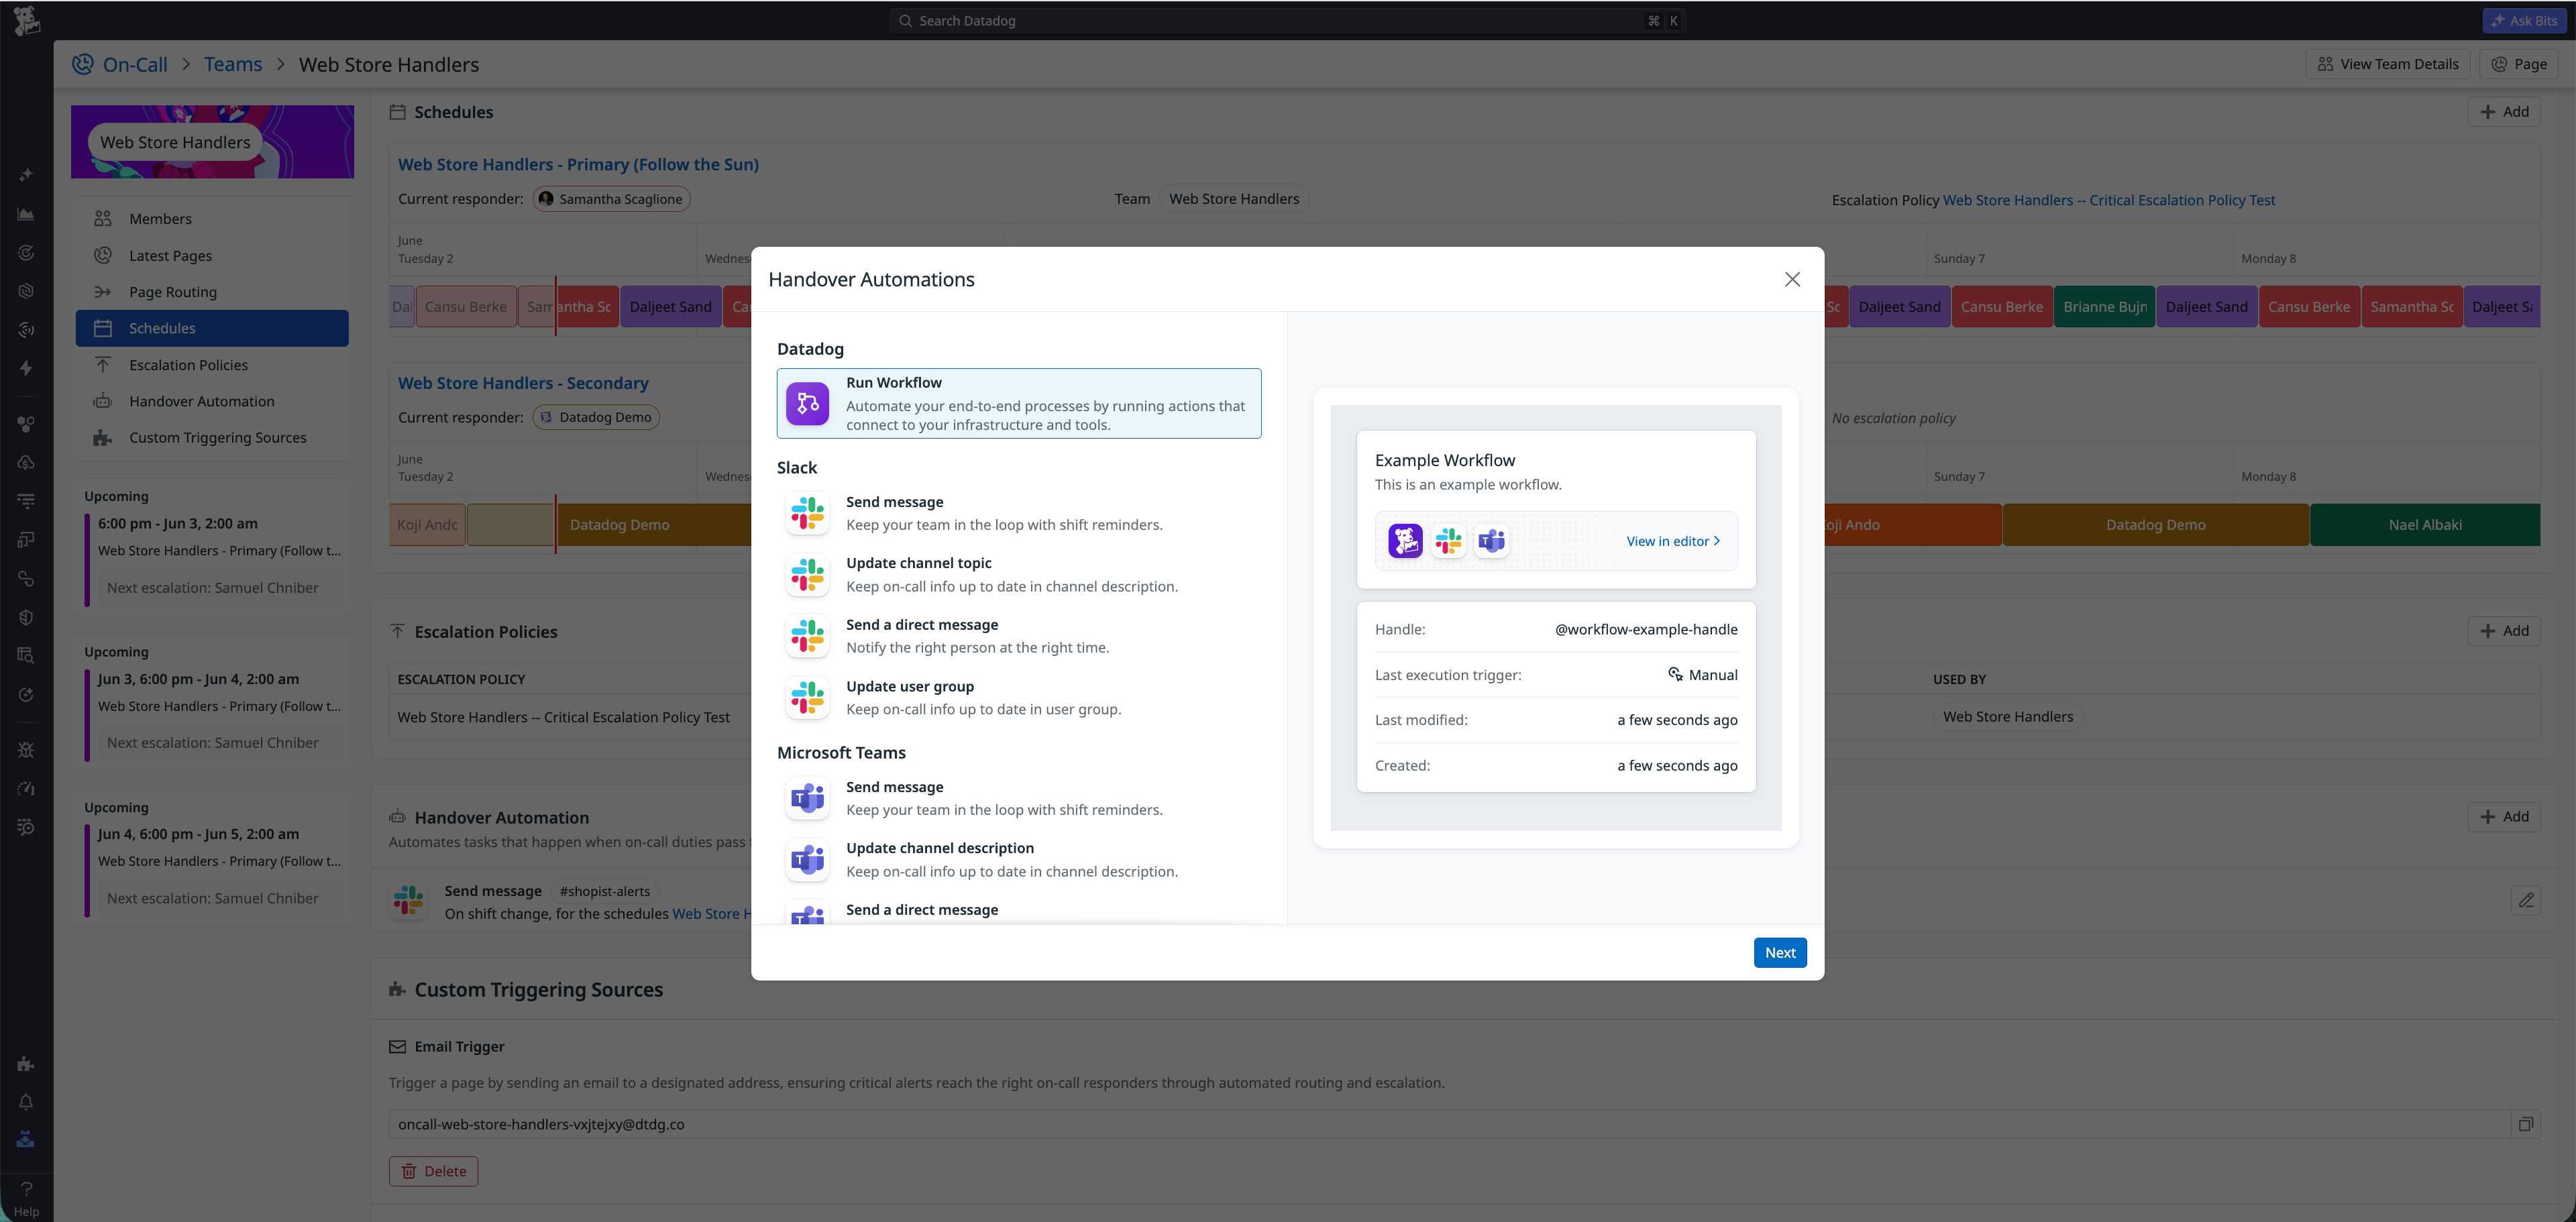This screenshot has width=2576, height=1222.
Task: Open Web Store Handlers - Primary schedule link
Action: point(578,164)
